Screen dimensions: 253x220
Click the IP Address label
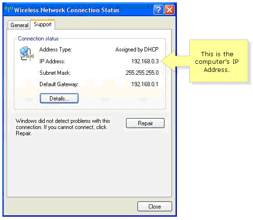[x=52, y=61]
